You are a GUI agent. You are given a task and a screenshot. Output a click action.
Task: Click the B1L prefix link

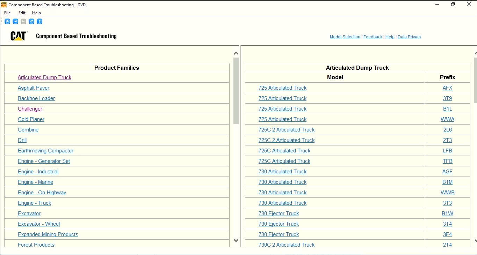click(x=447, y=109)
